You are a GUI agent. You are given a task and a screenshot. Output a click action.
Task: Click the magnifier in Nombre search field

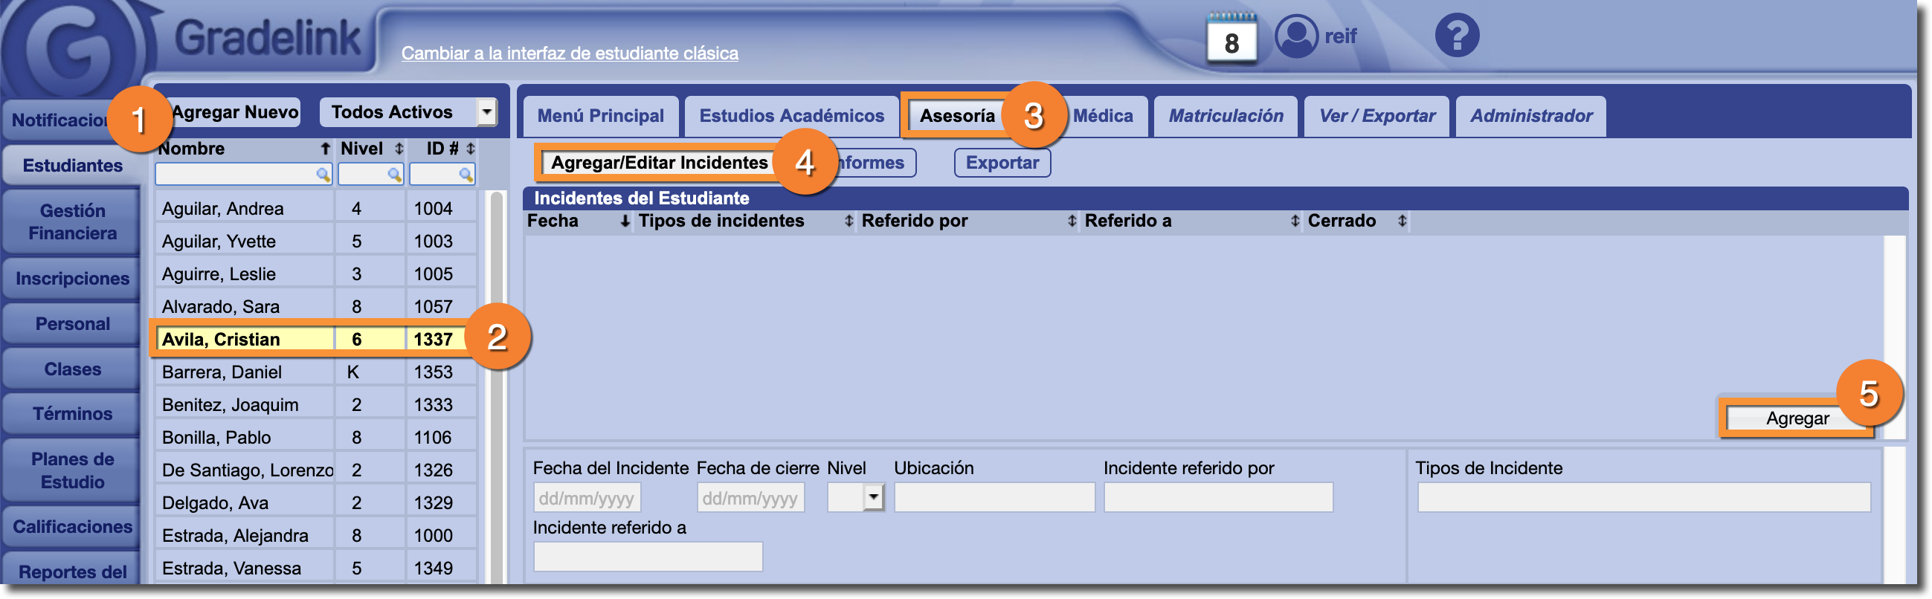(323, 175)
